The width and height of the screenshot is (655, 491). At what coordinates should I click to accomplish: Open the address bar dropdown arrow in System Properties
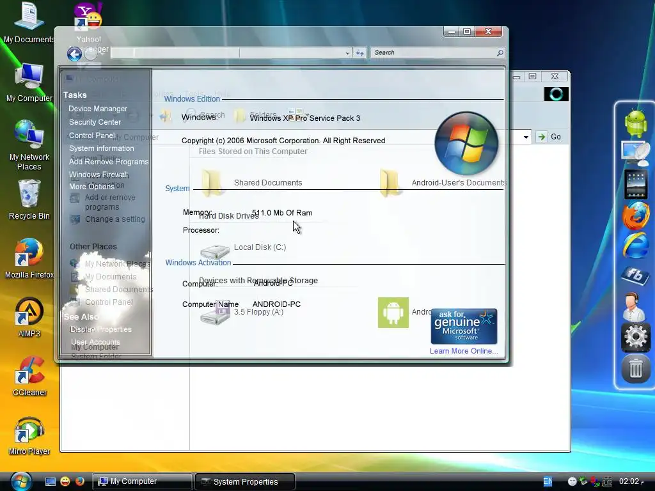(x=347, y=53)
